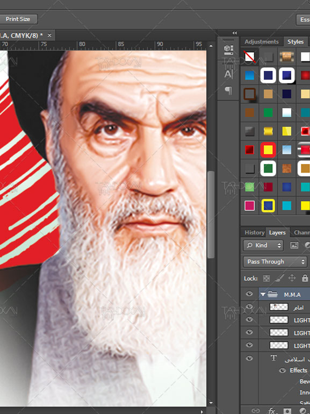Click the Effects label under the text layer
Viewport: 310px width, 414px height.
click(298, 370)
